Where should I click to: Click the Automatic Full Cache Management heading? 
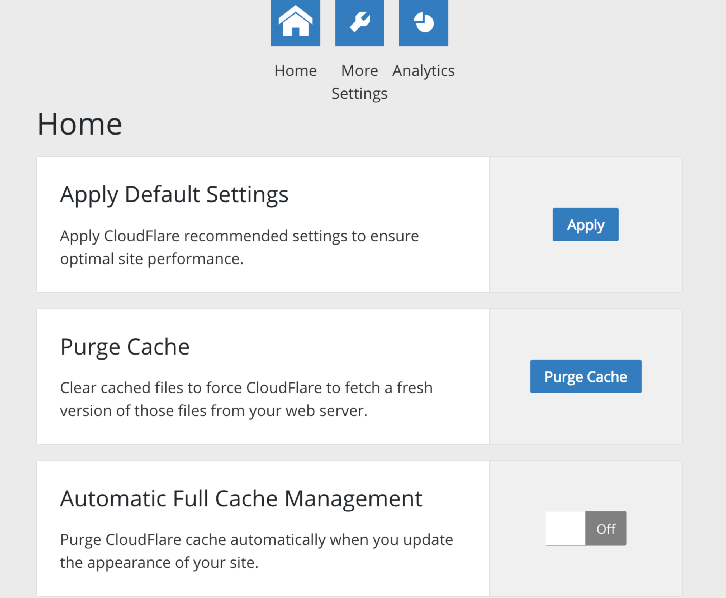[x=241, y=499]
